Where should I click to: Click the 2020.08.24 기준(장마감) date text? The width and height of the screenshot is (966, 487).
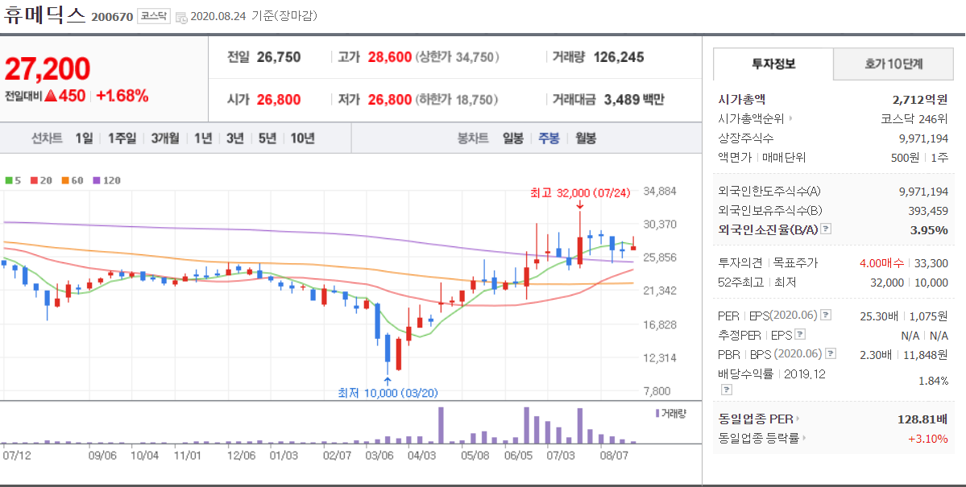click(x=254, y=17)
